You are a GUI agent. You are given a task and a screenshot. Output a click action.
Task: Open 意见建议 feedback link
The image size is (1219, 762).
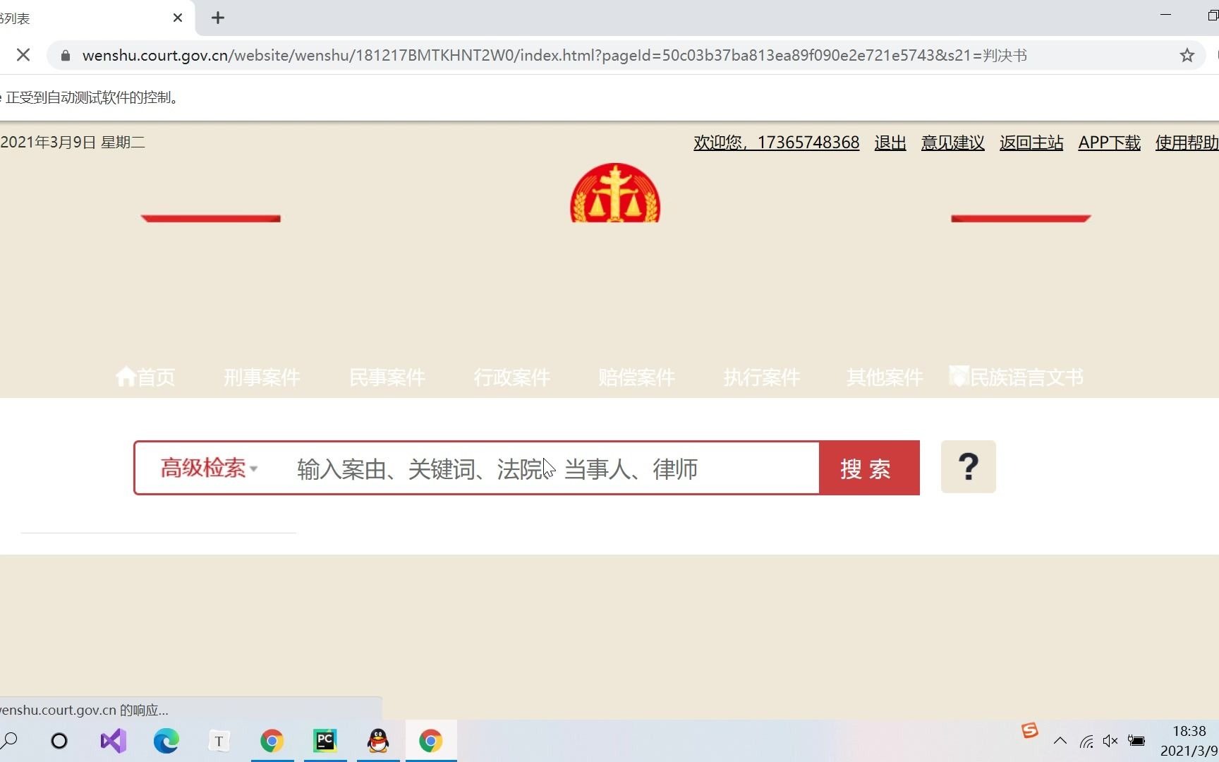click(x=953, y=143)
